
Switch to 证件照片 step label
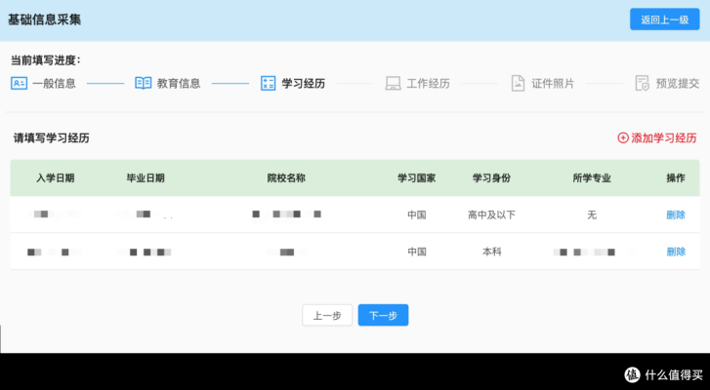tap(553, 83)
